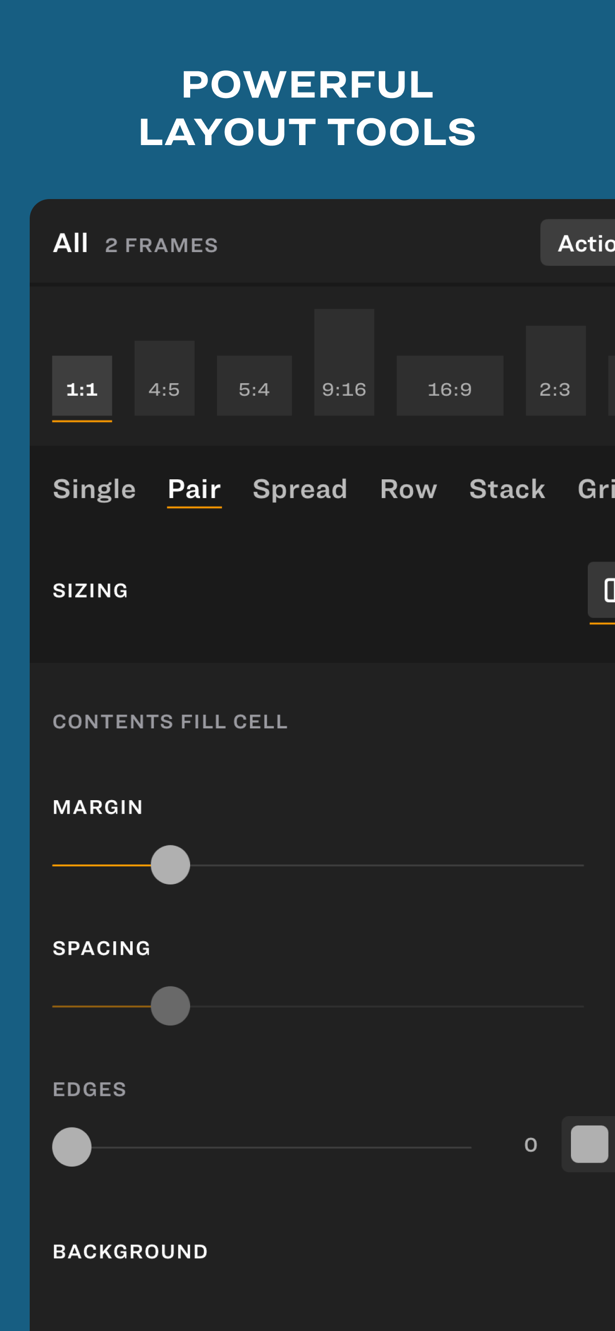Select the 9:16 portrait ratio tile

point(344,363)
